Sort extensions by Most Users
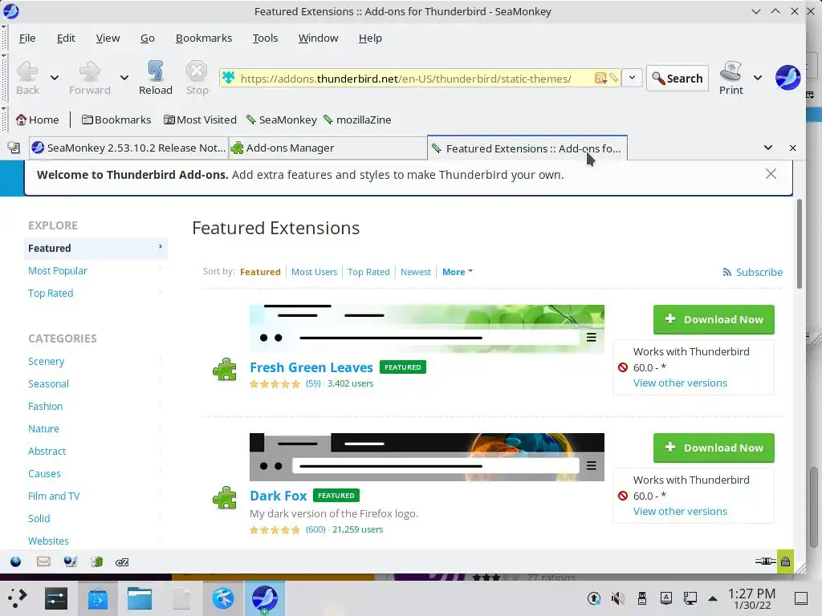Screen dimensions: 822x616 [x=314, y=272]
